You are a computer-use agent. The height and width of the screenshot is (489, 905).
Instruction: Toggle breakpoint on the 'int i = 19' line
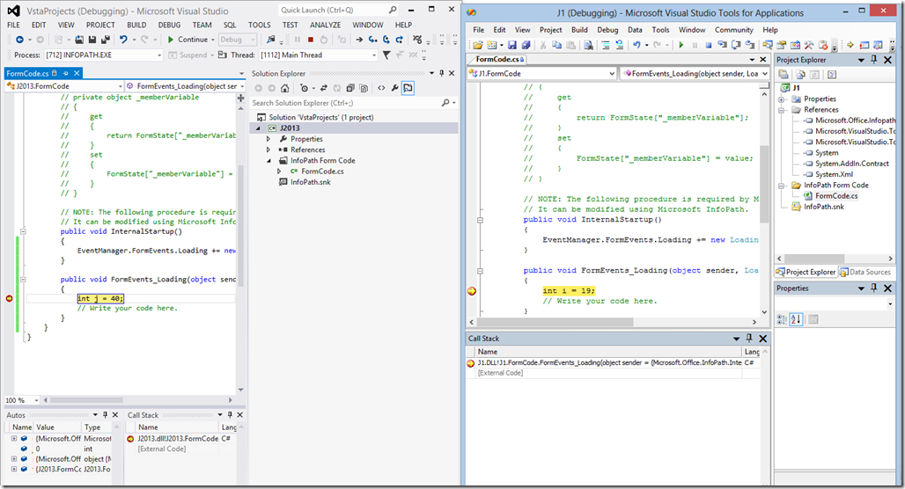click(471, 291)
